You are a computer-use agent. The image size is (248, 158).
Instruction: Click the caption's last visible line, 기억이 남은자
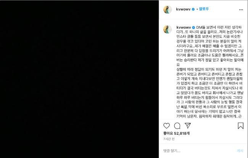point(209,117)
